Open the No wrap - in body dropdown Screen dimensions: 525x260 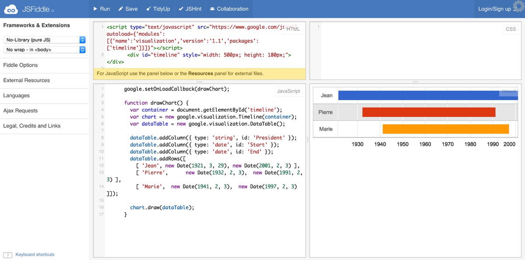(x=43, y=49)
